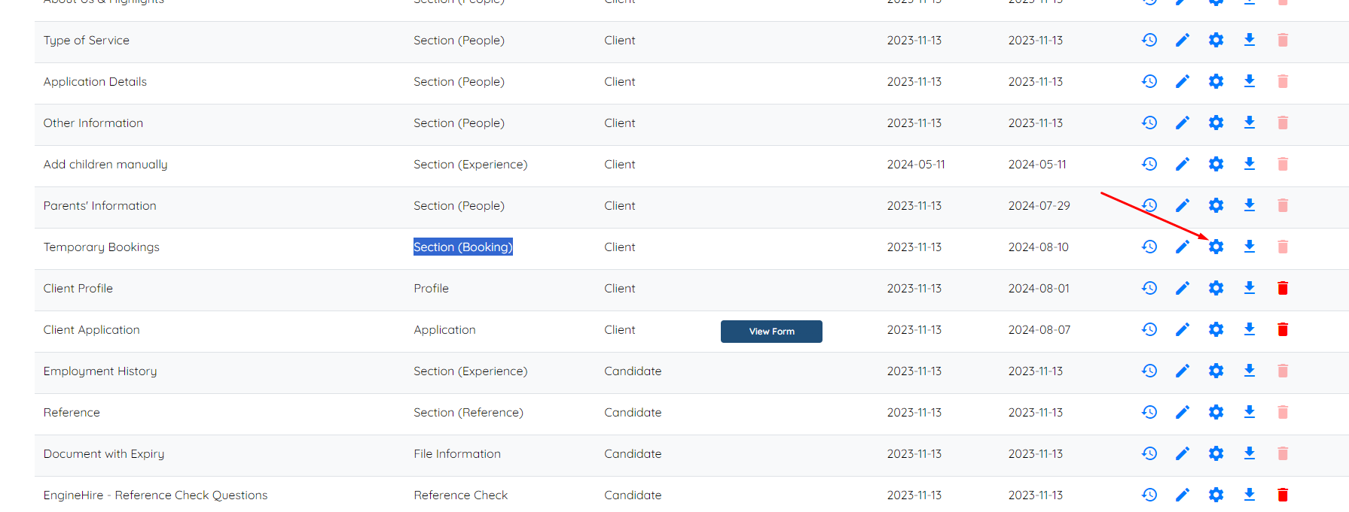This screenshot has width=1349, height=512.
Task: Open settings gear for Temporary Bookings
Action: (1216, 247)
